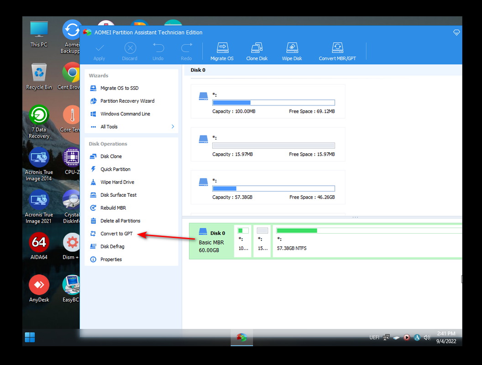This screenshot has height=365, width=482.
Task: Click the volume speaker tray icon
Action: pos(427,338)
